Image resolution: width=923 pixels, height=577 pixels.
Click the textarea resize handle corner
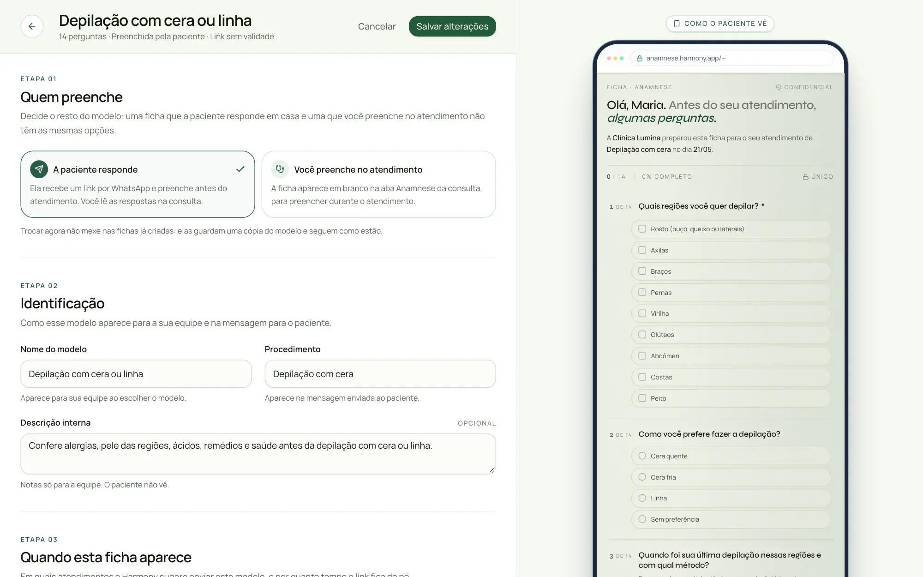point(492,470)
